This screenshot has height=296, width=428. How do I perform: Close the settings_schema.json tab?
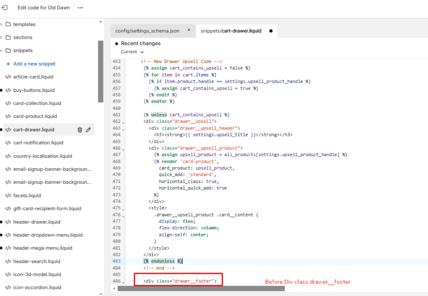(189, 30)
